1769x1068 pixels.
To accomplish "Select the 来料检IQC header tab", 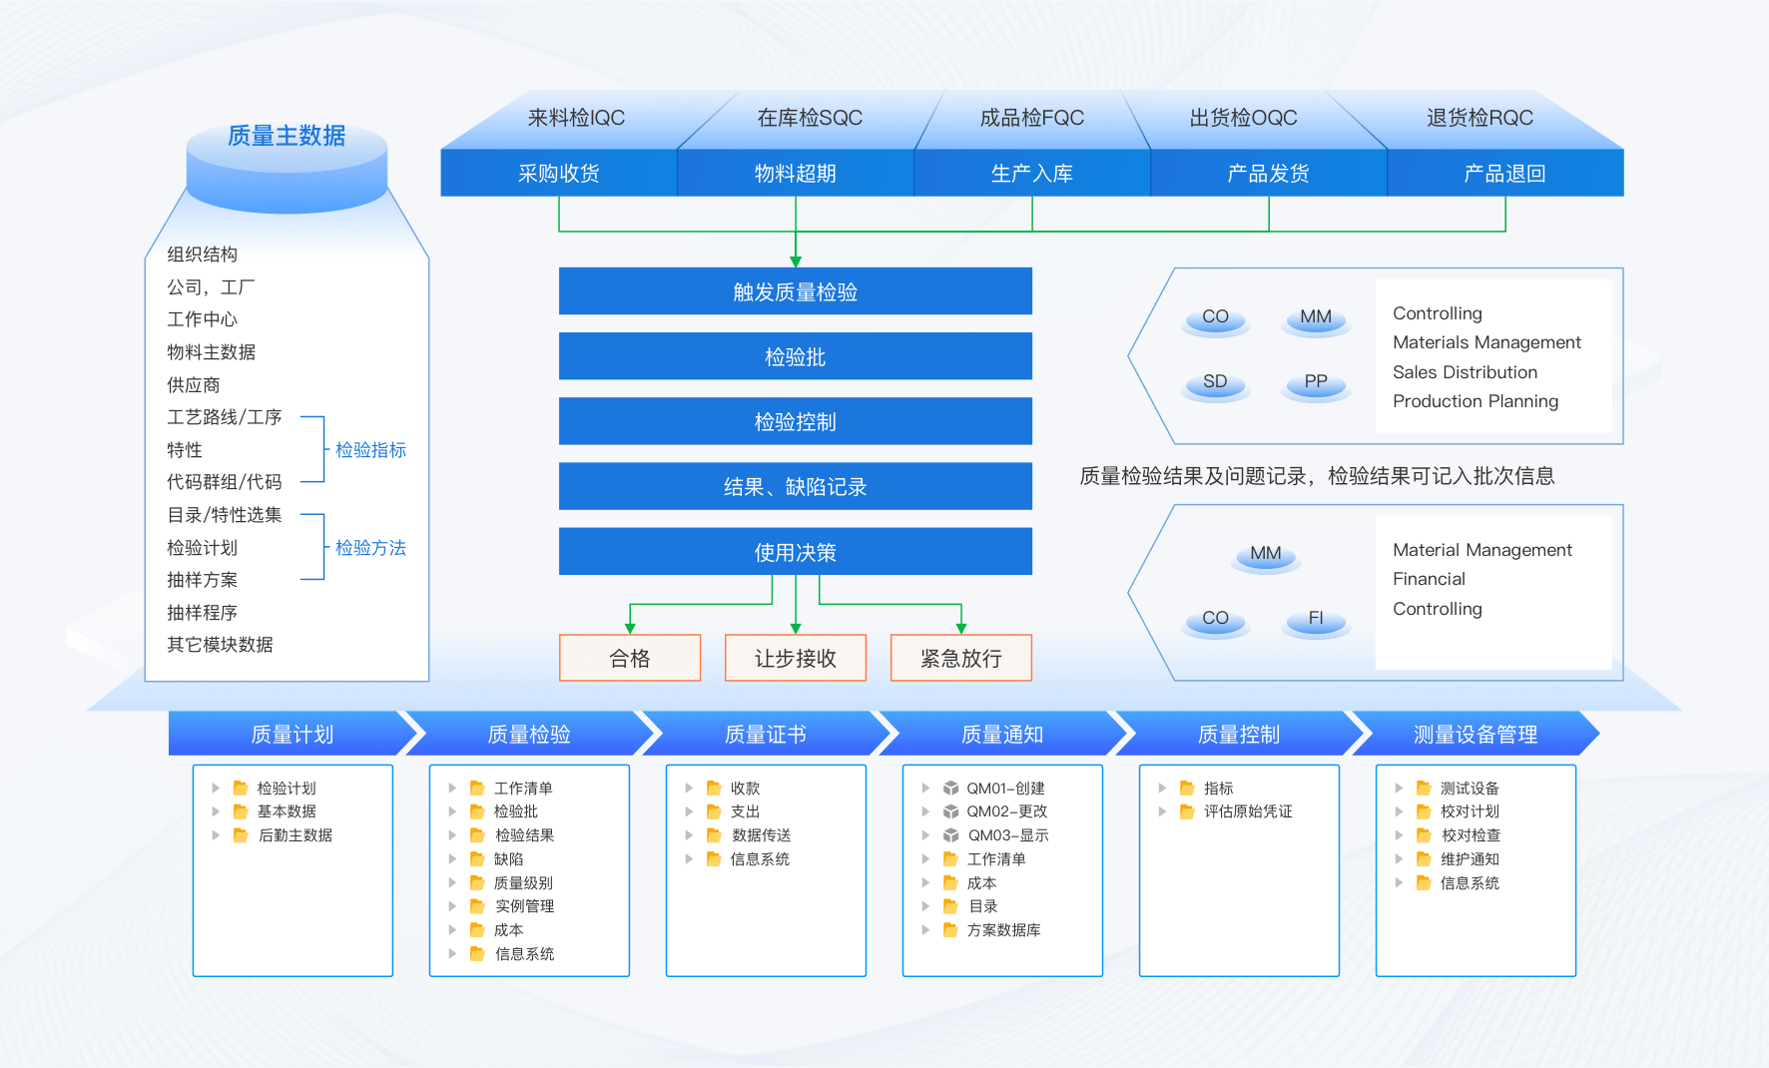I will pyautogui.click(x=576, y=118).
